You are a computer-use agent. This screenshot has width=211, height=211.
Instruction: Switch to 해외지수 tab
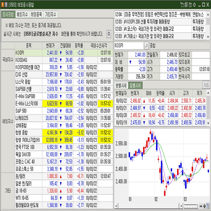click(22, 15)
